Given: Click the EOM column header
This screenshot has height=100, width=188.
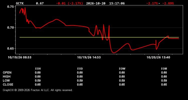Looking at the screenshot, I should (x=164, y=69).
